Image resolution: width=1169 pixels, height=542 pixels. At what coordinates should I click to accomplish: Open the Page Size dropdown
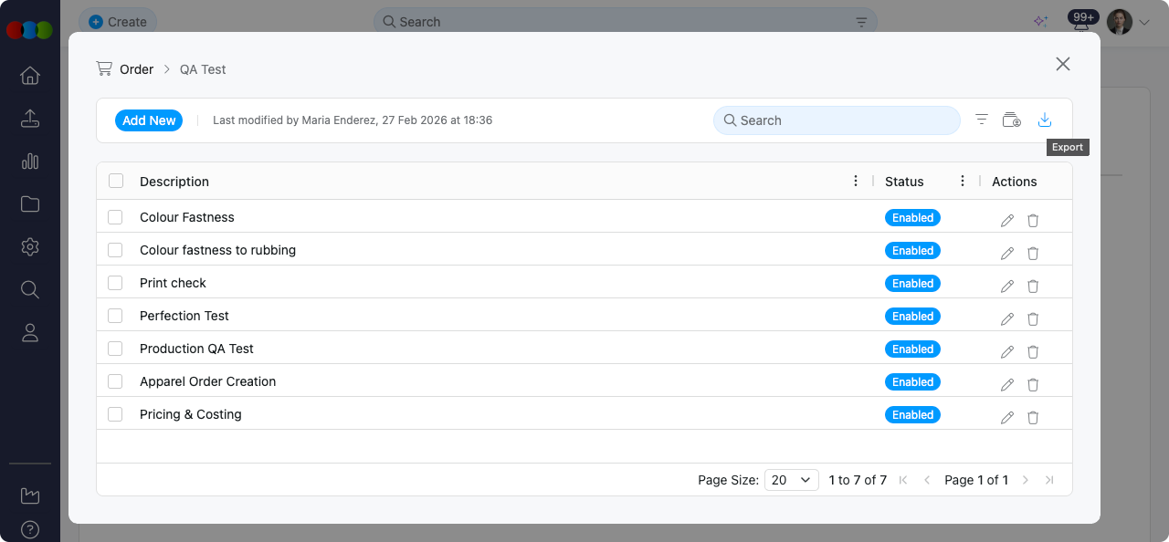(791, 480)
